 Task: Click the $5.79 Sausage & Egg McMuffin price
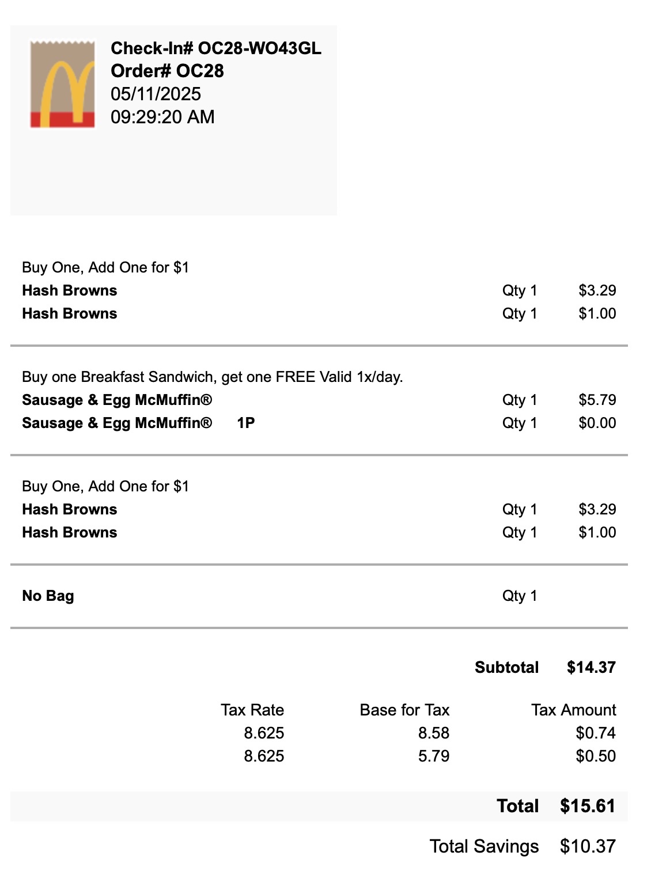(x=597, y=400)
